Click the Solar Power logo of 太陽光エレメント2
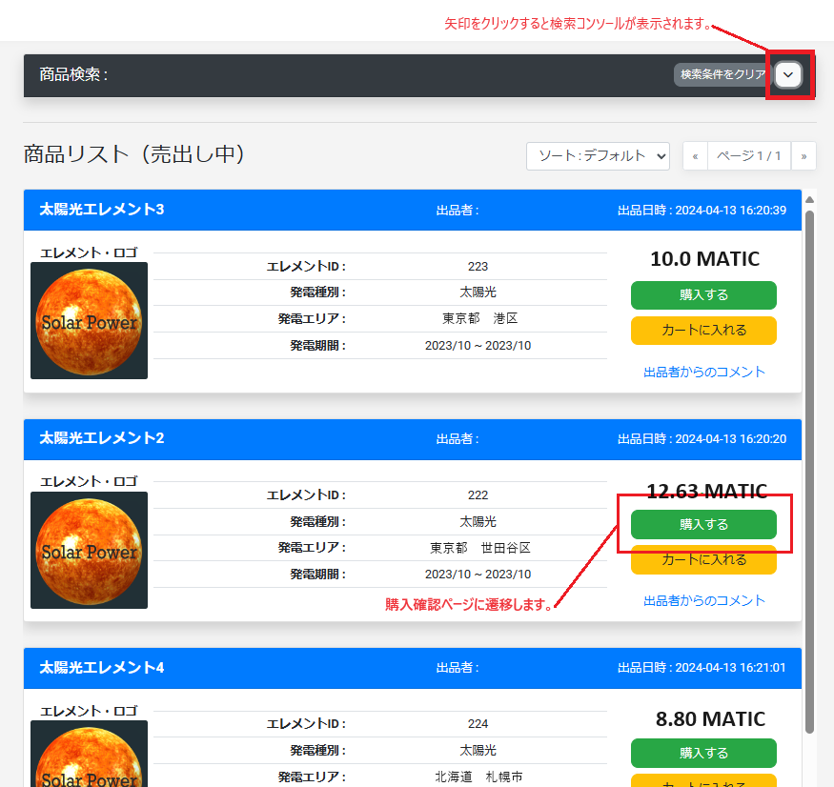The height and width of the screenshot is (787, 834). tap(89, 551)
